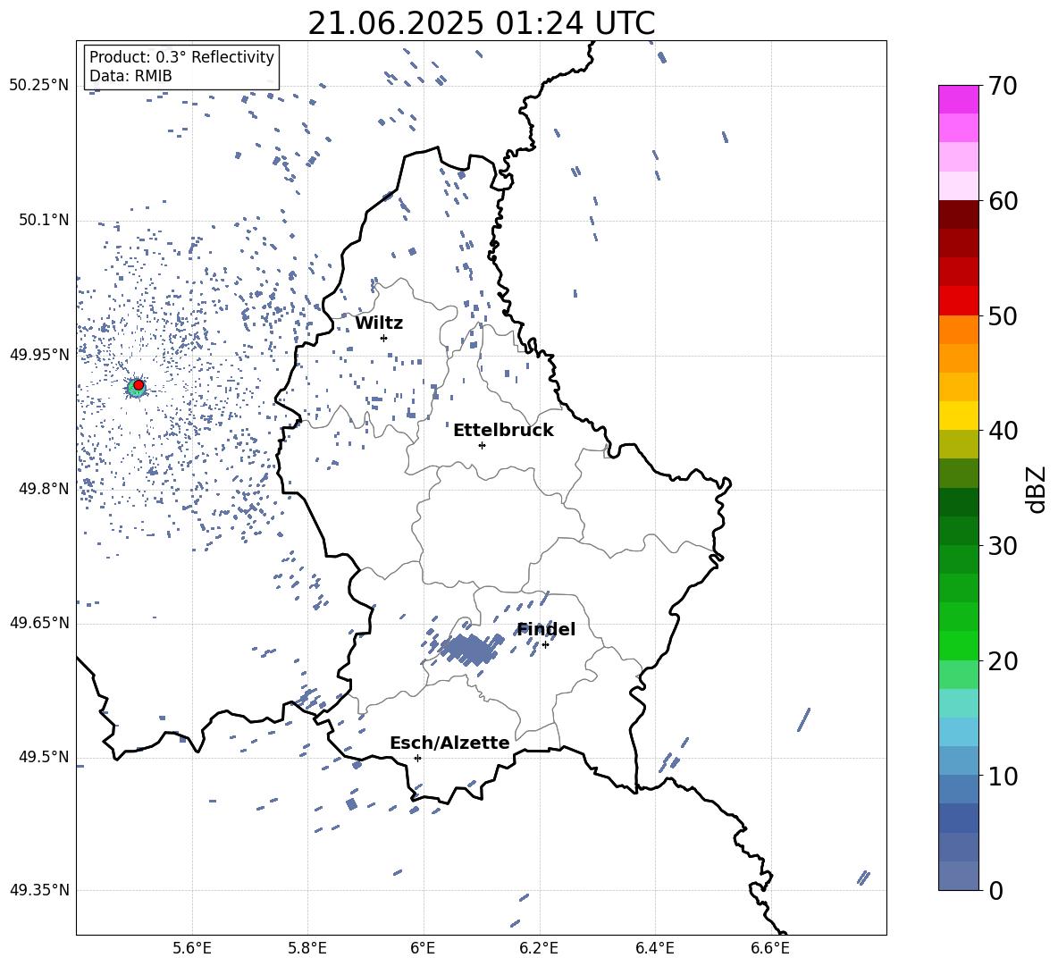This screenshot has width=1058, height=966.
Task: Click the 49.95°N latitude label
Action: point(39,355)
